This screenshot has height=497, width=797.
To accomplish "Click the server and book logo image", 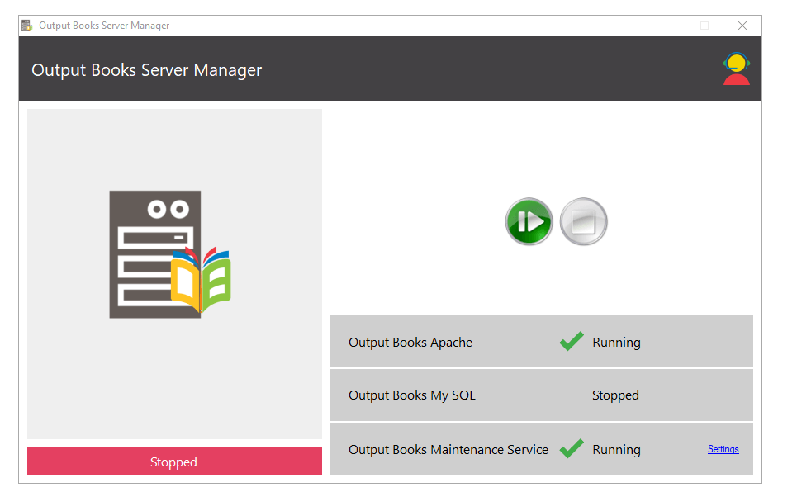I will (170, 254).
